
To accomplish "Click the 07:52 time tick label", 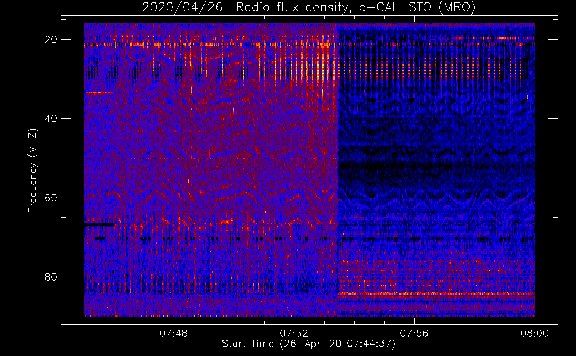I will click(294, 334).
